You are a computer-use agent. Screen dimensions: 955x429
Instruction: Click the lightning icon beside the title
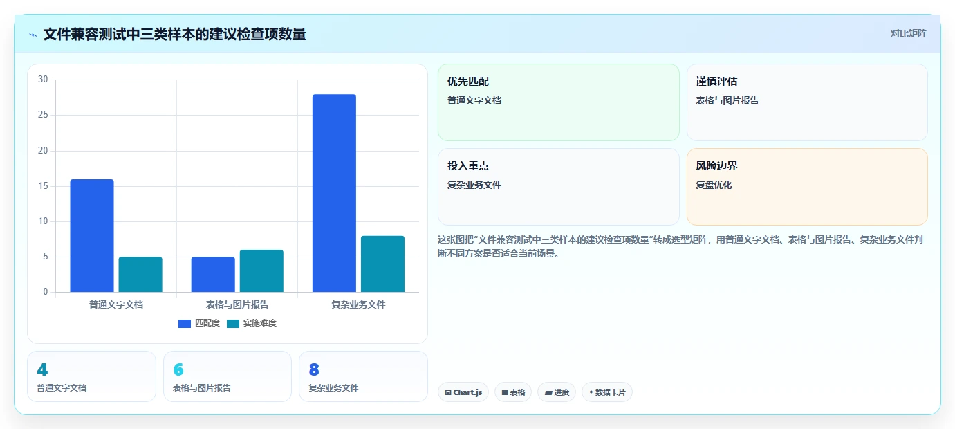[x=33, y=34]
